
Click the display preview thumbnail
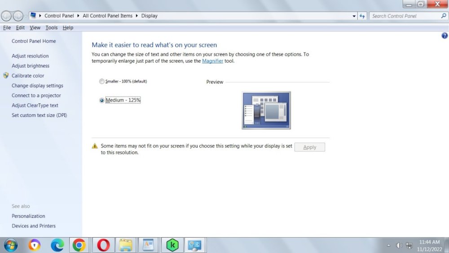click(266, 110)
